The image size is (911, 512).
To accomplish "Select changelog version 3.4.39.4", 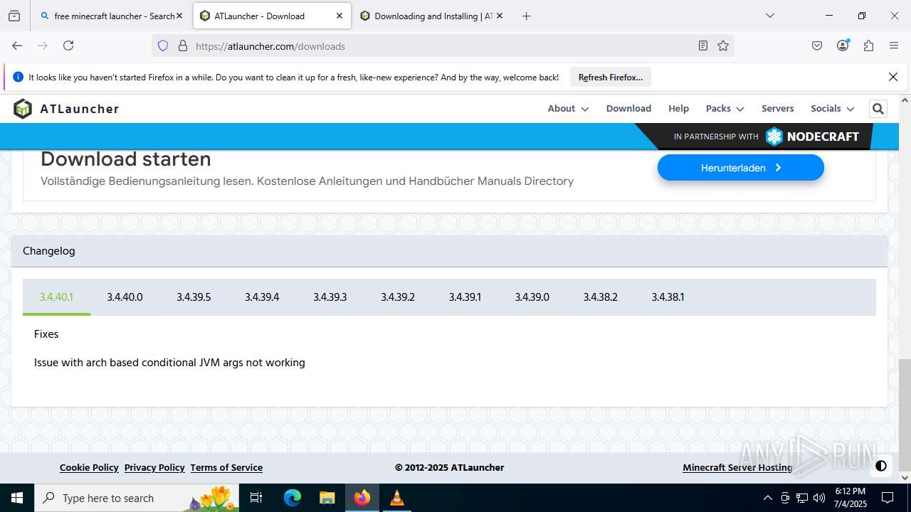I will [x=262, y=297].
